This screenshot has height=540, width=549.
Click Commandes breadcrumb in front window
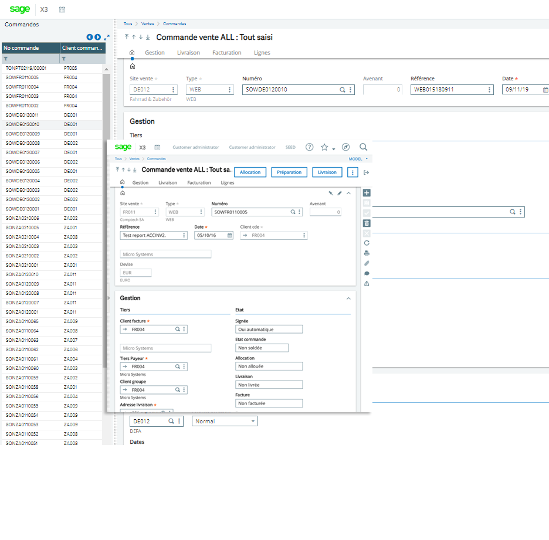coord(156,159)
